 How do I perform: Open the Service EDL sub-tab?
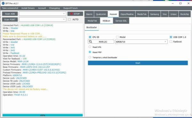121,21
